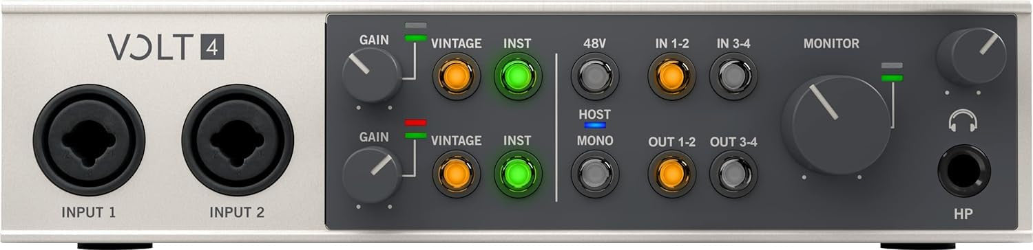The height and width of the screenshot is (250, 1033).
Task: Click the HP label
Action: pos(963,214)
